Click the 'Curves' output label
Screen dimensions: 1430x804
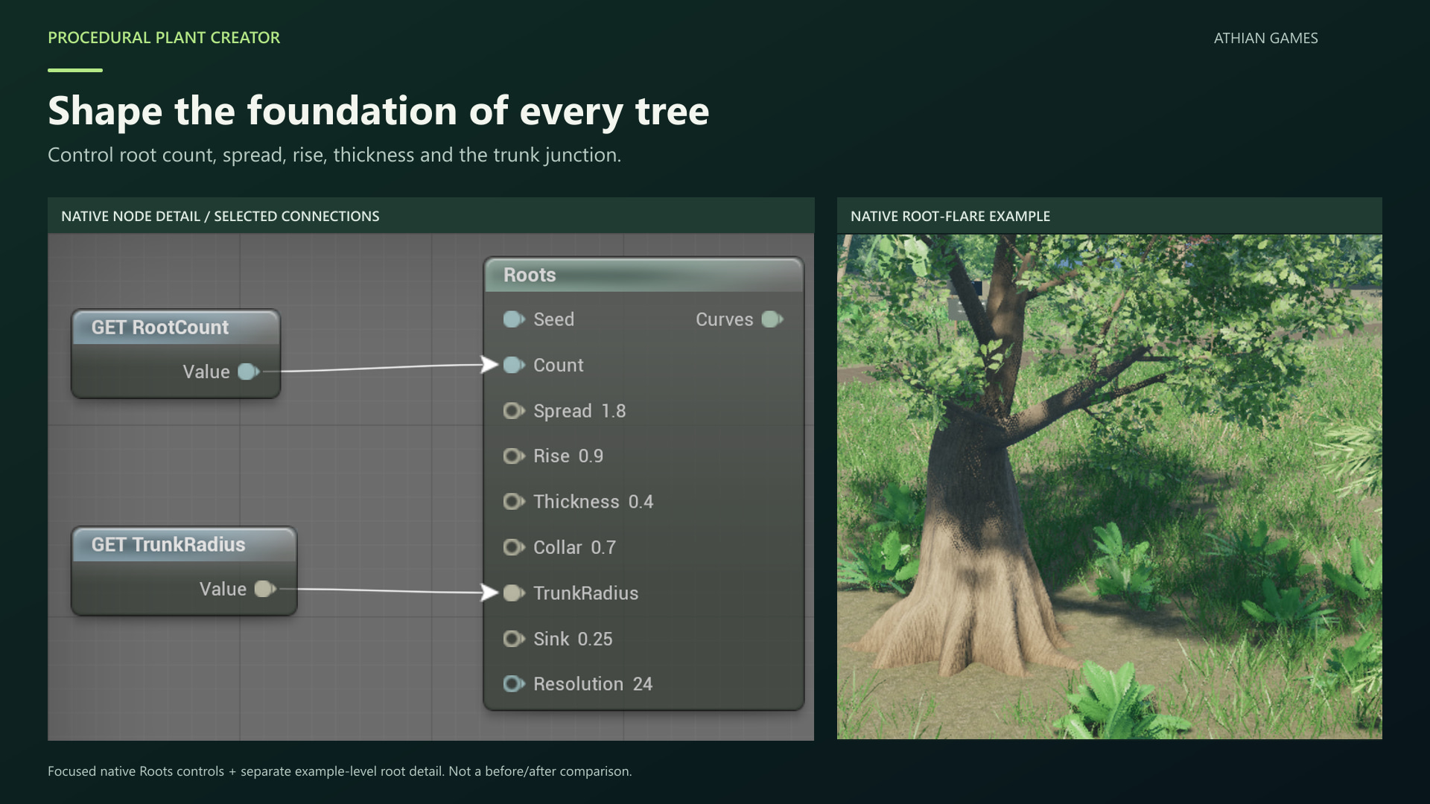(724, 319)
